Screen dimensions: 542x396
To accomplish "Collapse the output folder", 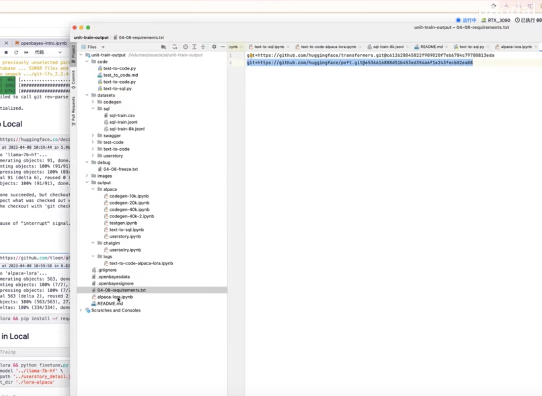I will point(87,182).
